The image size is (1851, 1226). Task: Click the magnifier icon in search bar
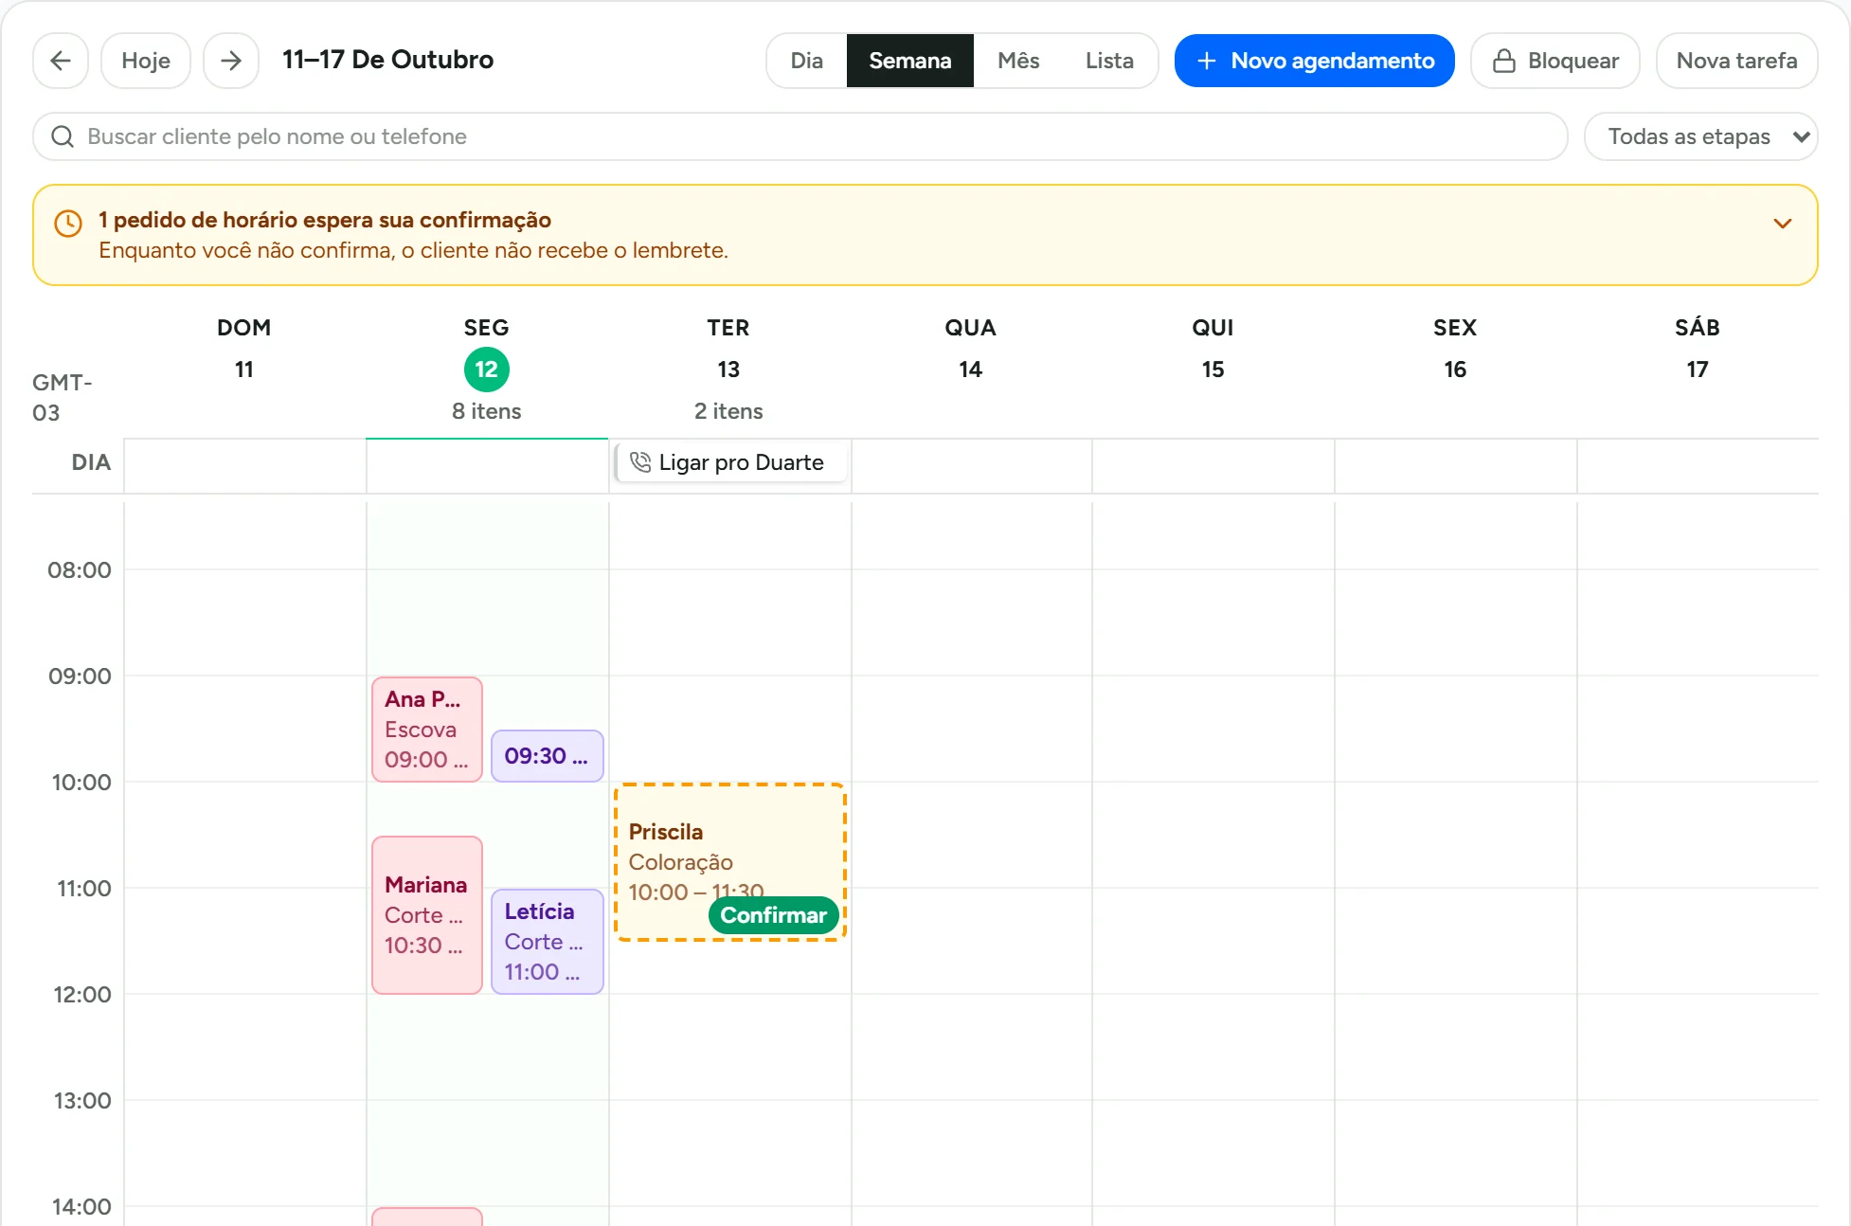[x=63, y=136]
